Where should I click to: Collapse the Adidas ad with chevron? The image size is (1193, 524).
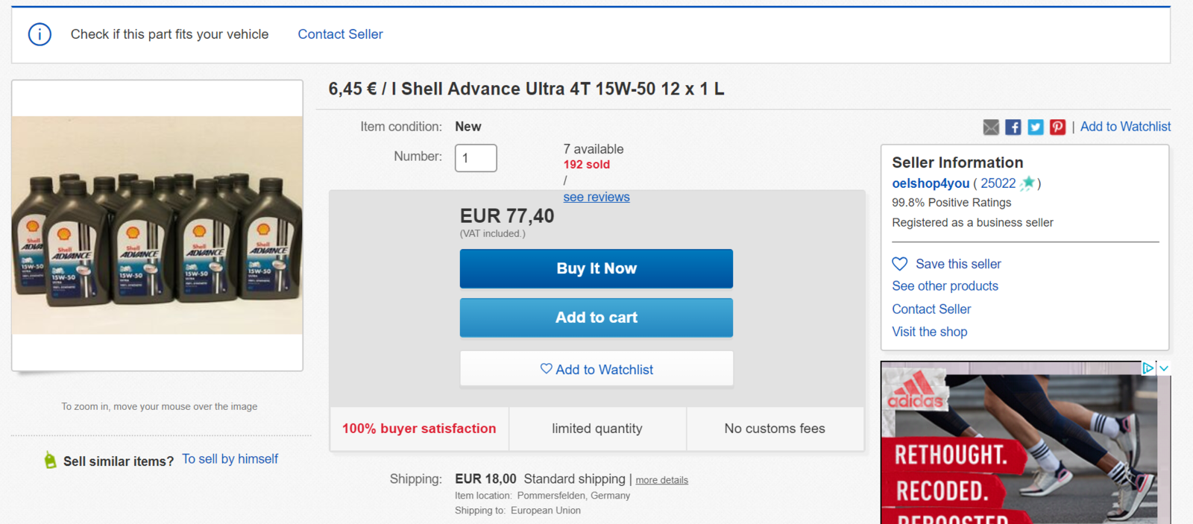pos(1164,368)
